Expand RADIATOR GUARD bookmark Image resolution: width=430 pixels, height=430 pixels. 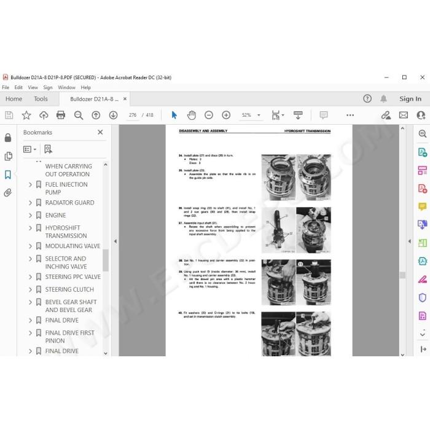[31, 203]
